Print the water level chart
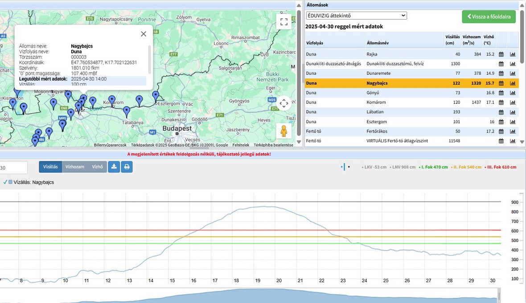Viewport: 526px width, 303px height. 127,167
